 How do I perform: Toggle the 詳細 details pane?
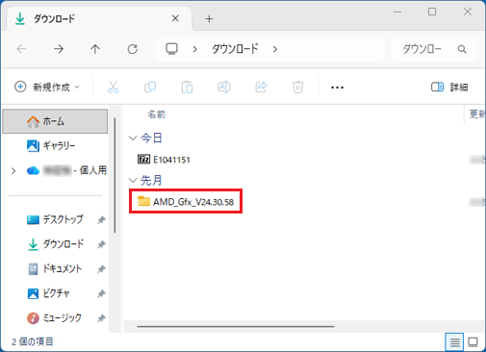click(x=449, y=87)
